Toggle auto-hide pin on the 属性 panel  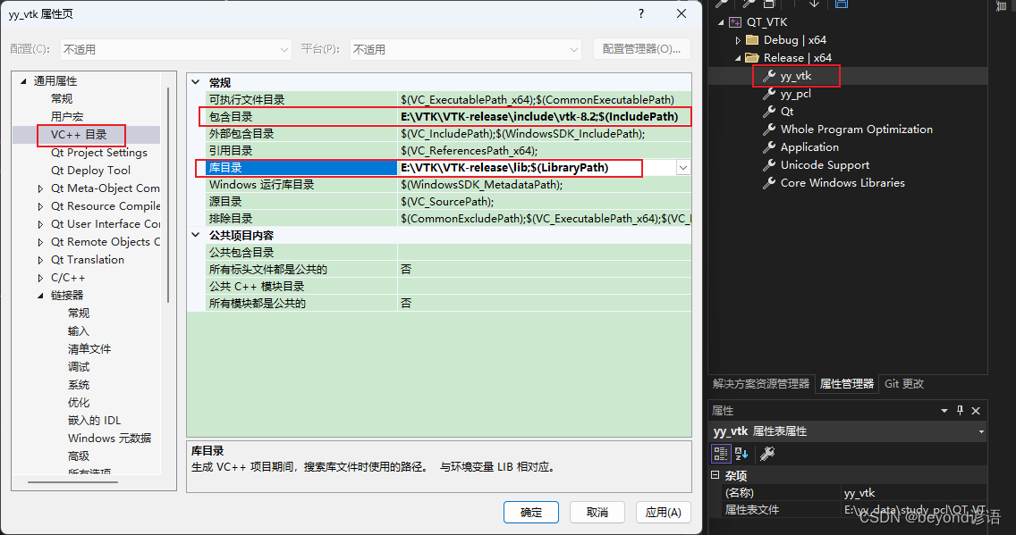(960, 410)
